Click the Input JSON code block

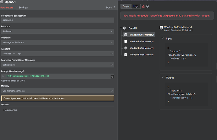[186, 55]
